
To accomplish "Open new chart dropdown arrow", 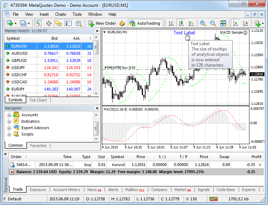I will pos(15,23).
